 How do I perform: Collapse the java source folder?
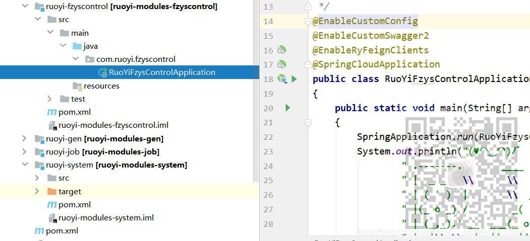[x=63, y=45]
